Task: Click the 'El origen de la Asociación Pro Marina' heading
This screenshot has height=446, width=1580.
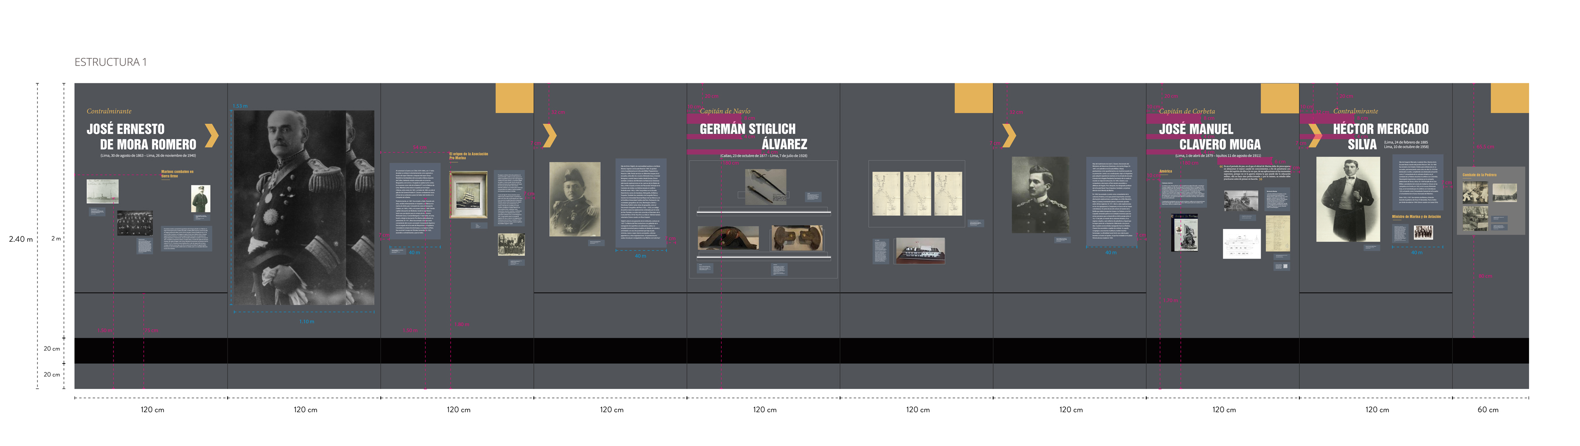Action: [x=468, y=156]
